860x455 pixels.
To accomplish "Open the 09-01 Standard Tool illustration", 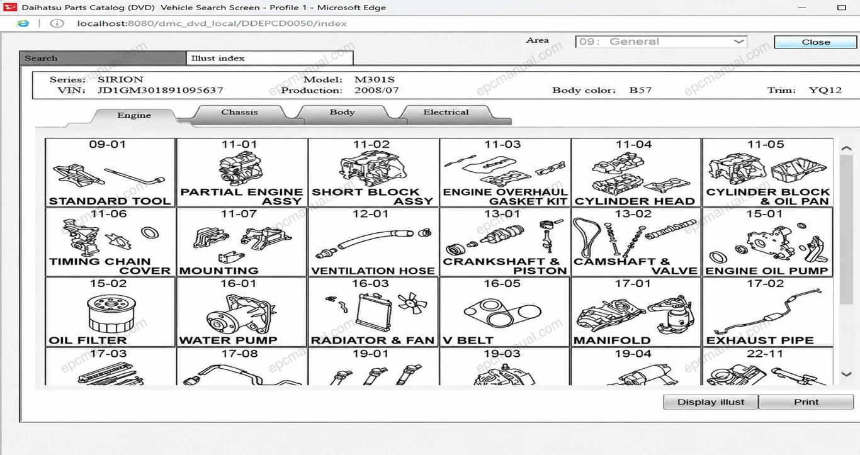I will [x=110, y=173].
